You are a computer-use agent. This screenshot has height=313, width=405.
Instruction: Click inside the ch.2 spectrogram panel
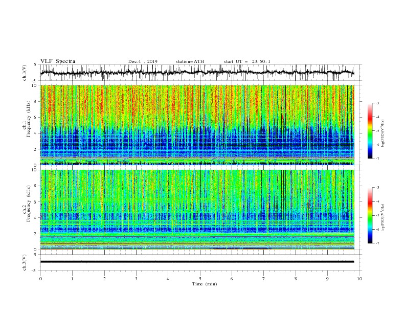197,210
